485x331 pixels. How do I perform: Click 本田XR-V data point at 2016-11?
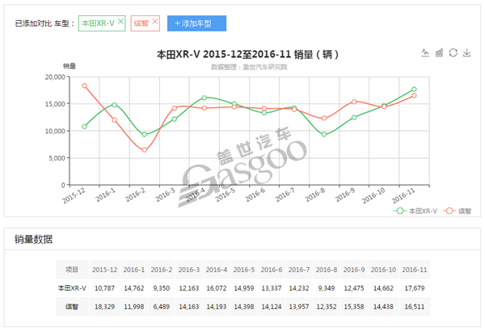point(414,89)
